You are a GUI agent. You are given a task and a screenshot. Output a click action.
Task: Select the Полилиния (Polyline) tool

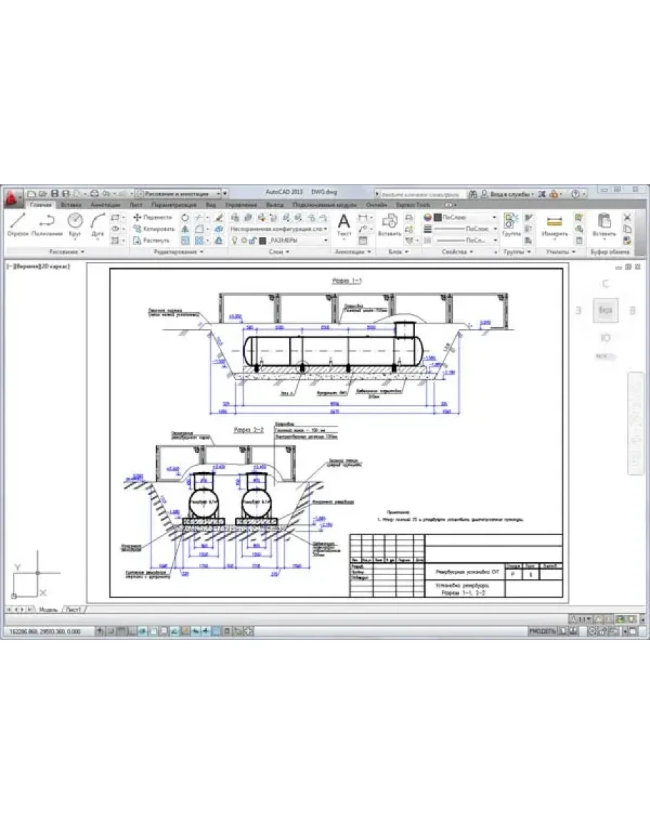tap(48, 224)
